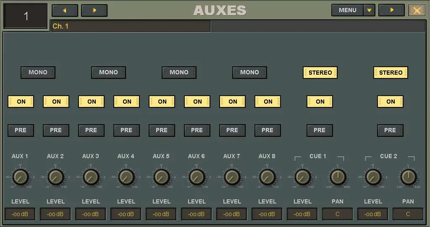This screenshot has height=227, width=430.
Task: Enable PRE for CUE 1
Action: coord(320,130)
